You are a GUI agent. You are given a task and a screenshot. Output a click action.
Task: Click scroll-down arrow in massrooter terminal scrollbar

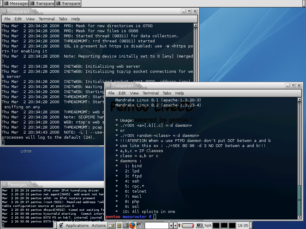point(299,217)
